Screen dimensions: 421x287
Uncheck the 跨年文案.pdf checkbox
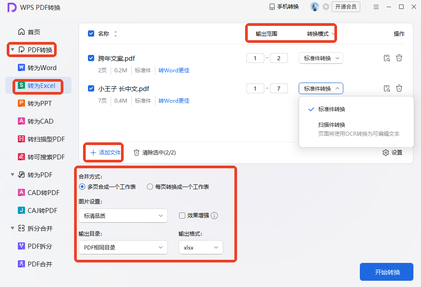pyautogui.click(x=91, y=58)
